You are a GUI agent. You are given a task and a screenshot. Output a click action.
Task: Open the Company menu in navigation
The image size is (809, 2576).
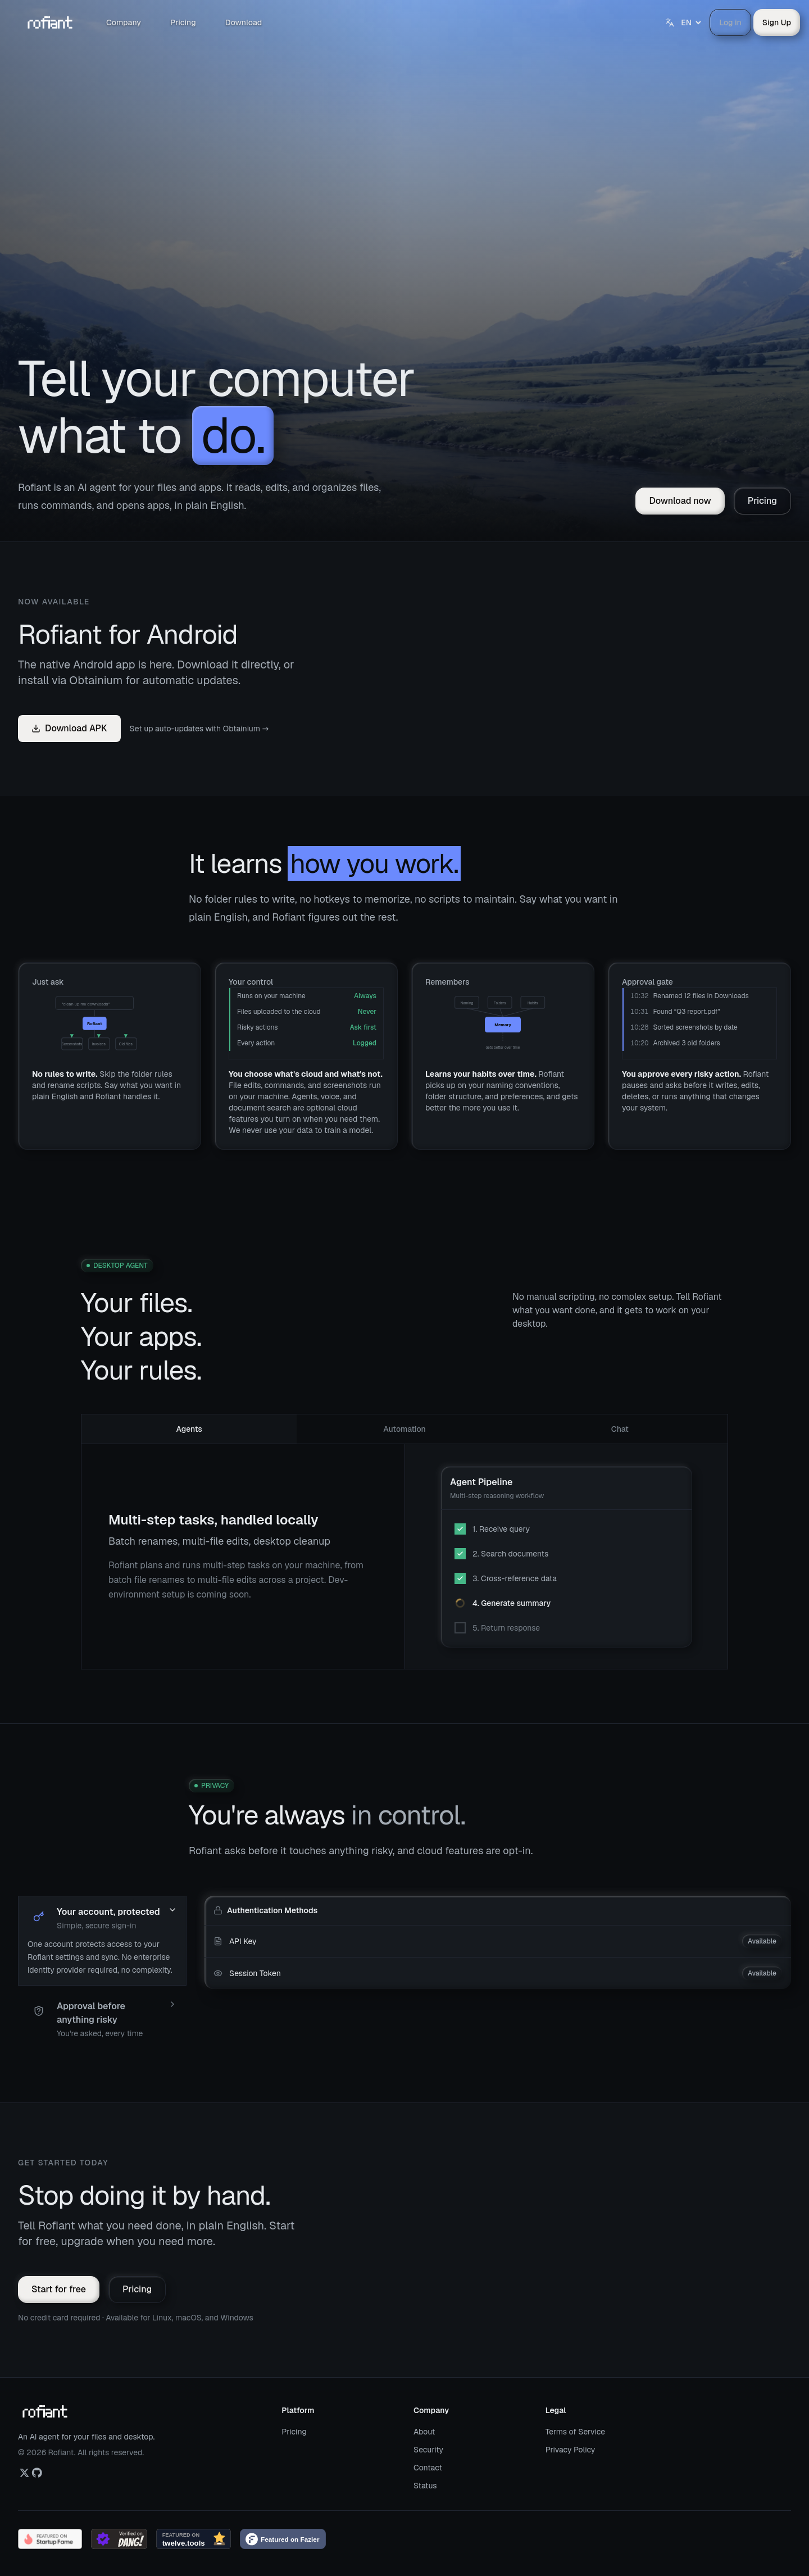(124, 22)
